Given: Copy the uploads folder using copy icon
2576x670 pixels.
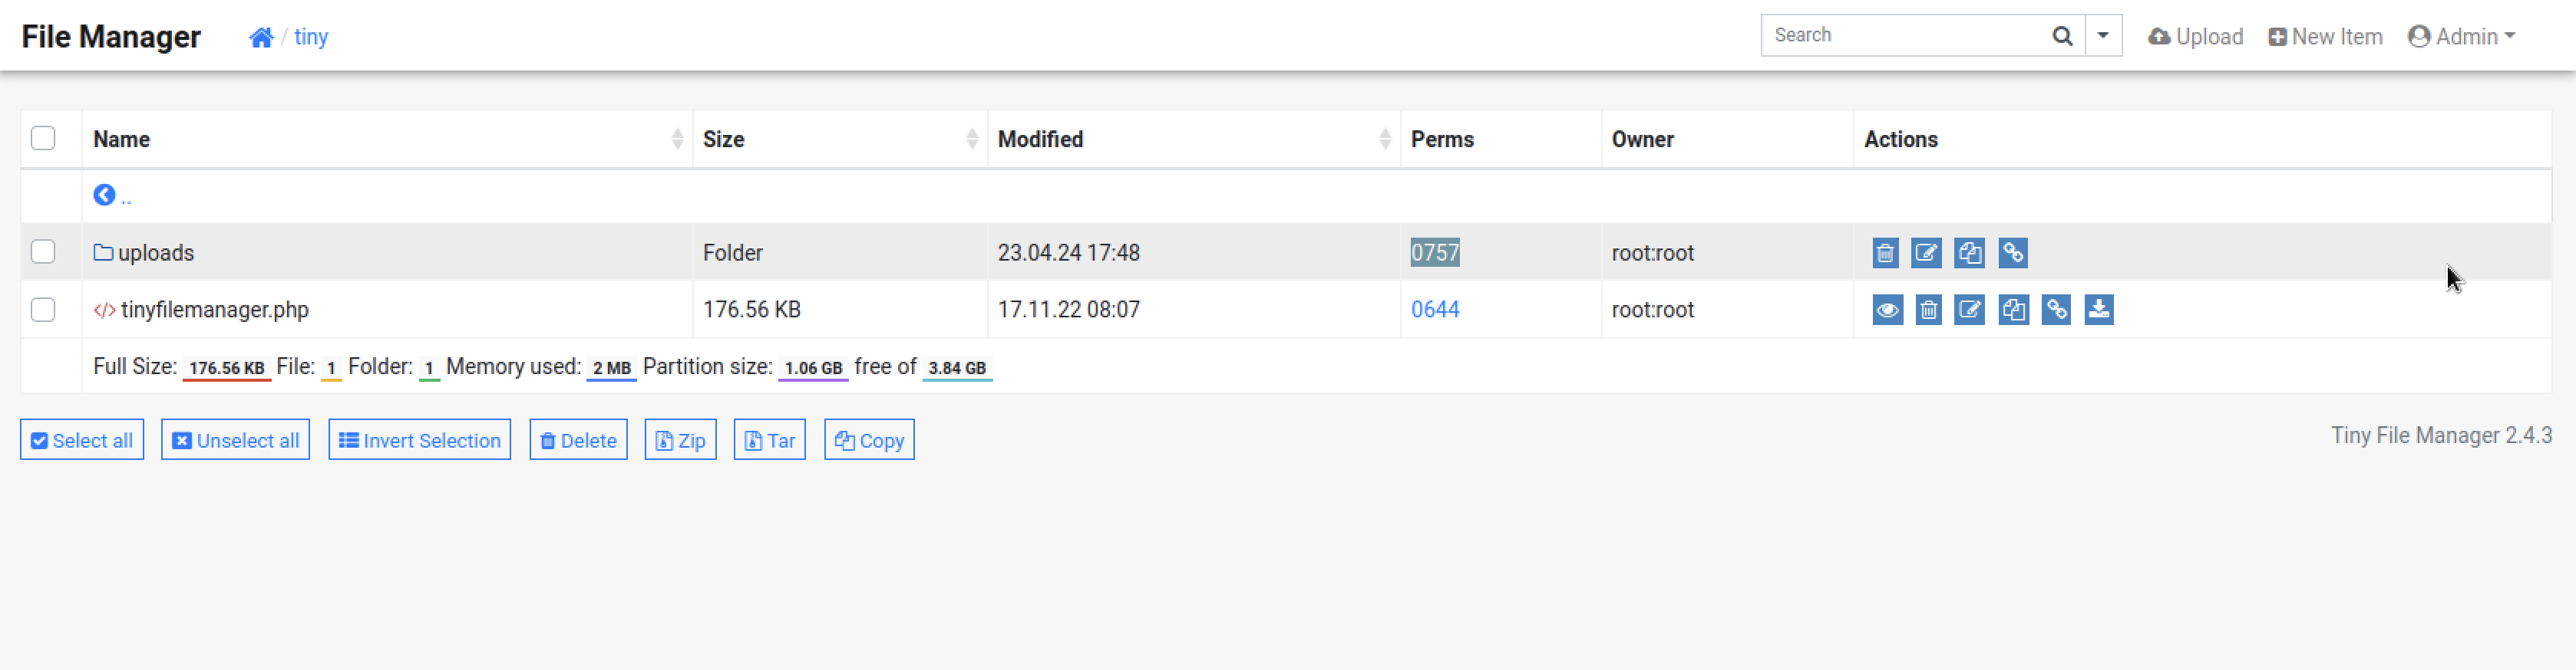Looking at the screenshot, I should (1969, 253).
